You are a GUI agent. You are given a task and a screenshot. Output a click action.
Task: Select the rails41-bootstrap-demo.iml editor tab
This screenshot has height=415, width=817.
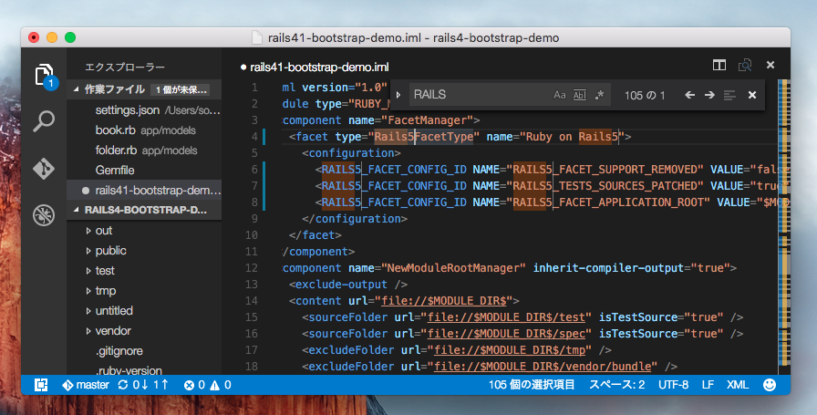click(x=315, y=67)
